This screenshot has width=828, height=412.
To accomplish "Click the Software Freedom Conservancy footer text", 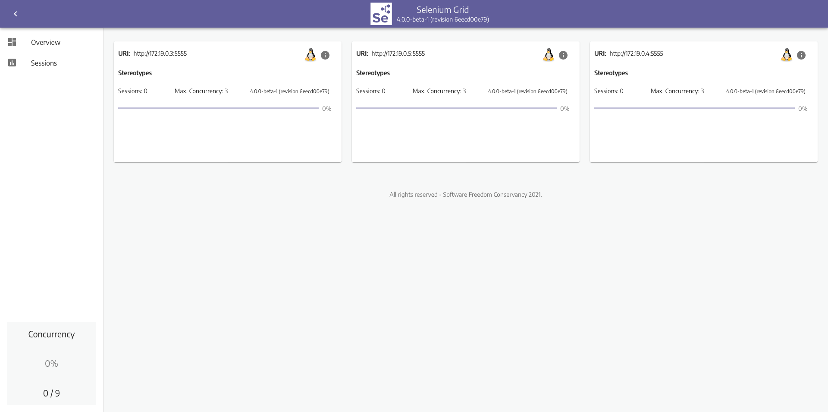I will coord(466,195).
